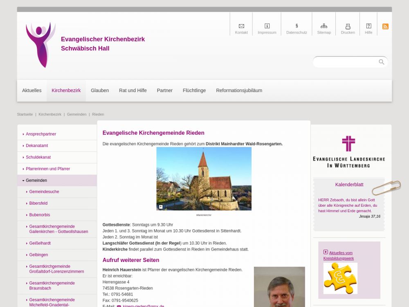This screenshot has height=307, width=409.
Task: Open the Rat und Hilfe menu
Action: [133, 90]
